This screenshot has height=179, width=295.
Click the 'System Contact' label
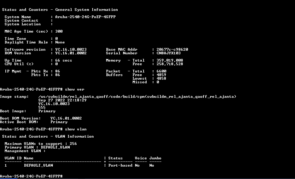[21, 21]
